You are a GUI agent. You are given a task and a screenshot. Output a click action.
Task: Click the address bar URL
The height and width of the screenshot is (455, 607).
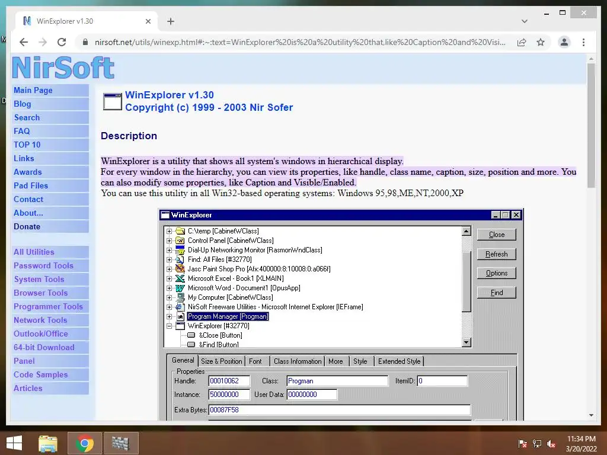click(x=300, y=42)
